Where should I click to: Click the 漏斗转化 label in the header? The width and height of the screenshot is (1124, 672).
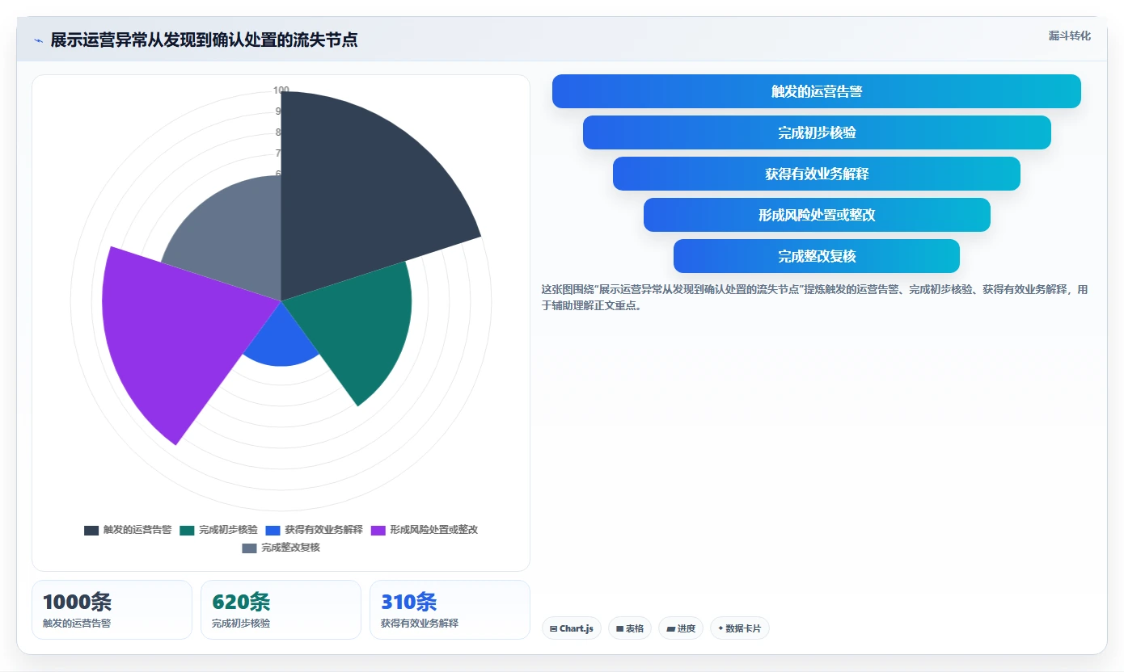[1069, 36]
